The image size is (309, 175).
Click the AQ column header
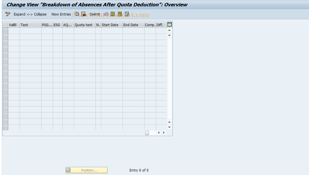pyautogui.click(x=68, y=25)
